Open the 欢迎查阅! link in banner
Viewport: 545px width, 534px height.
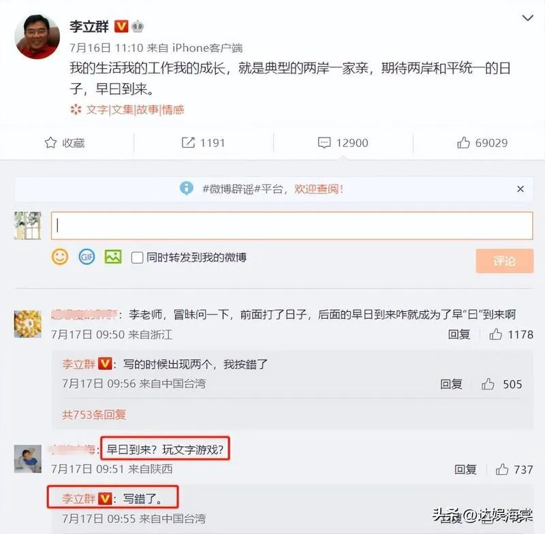coord(319,189)
